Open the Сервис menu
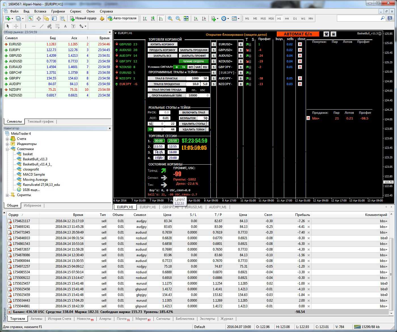397x332 pixels. pos(75,11)
